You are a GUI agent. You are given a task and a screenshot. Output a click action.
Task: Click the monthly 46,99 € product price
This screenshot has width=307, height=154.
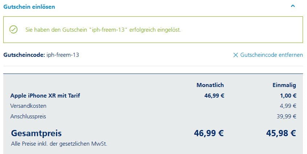(x=214, y=95)
